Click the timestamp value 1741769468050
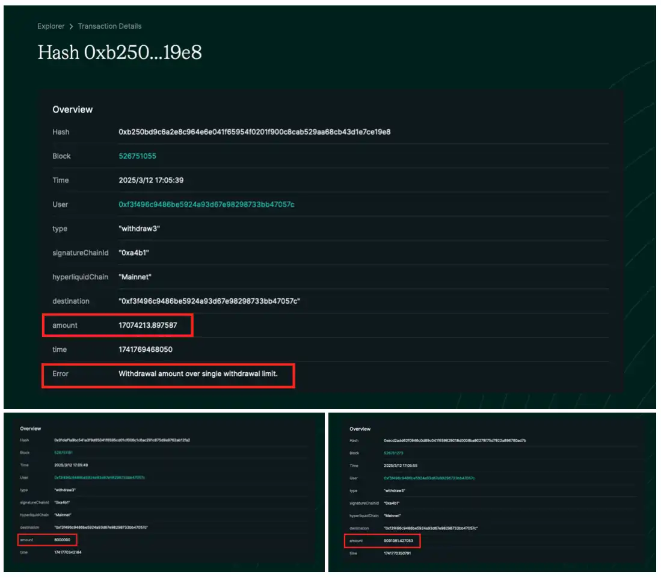The image size is (661, 578). [145, 349]
